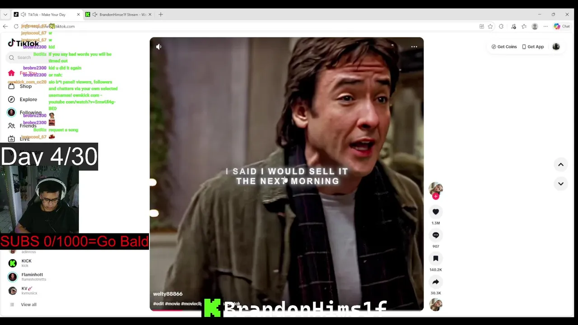578x325 pixels.
Task: Open the sound disc thumbnail below the share icon
Action: (x=436, y=305)
